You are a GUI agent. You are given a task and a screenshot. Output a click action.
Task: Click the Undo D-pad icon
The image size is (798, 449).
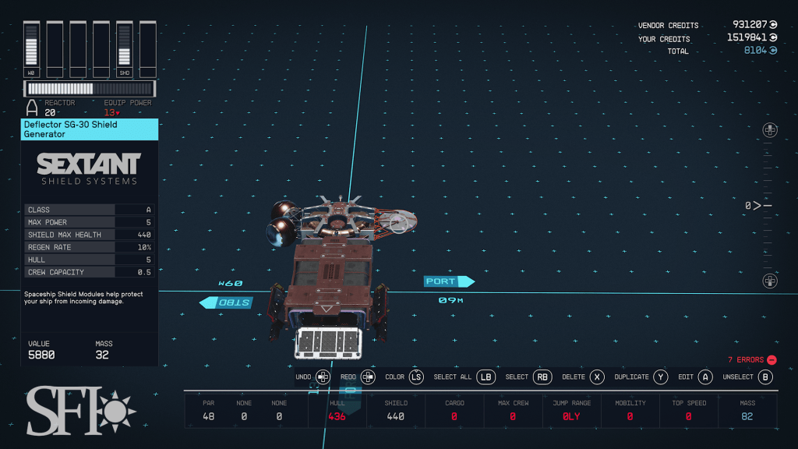pos(323,377)
